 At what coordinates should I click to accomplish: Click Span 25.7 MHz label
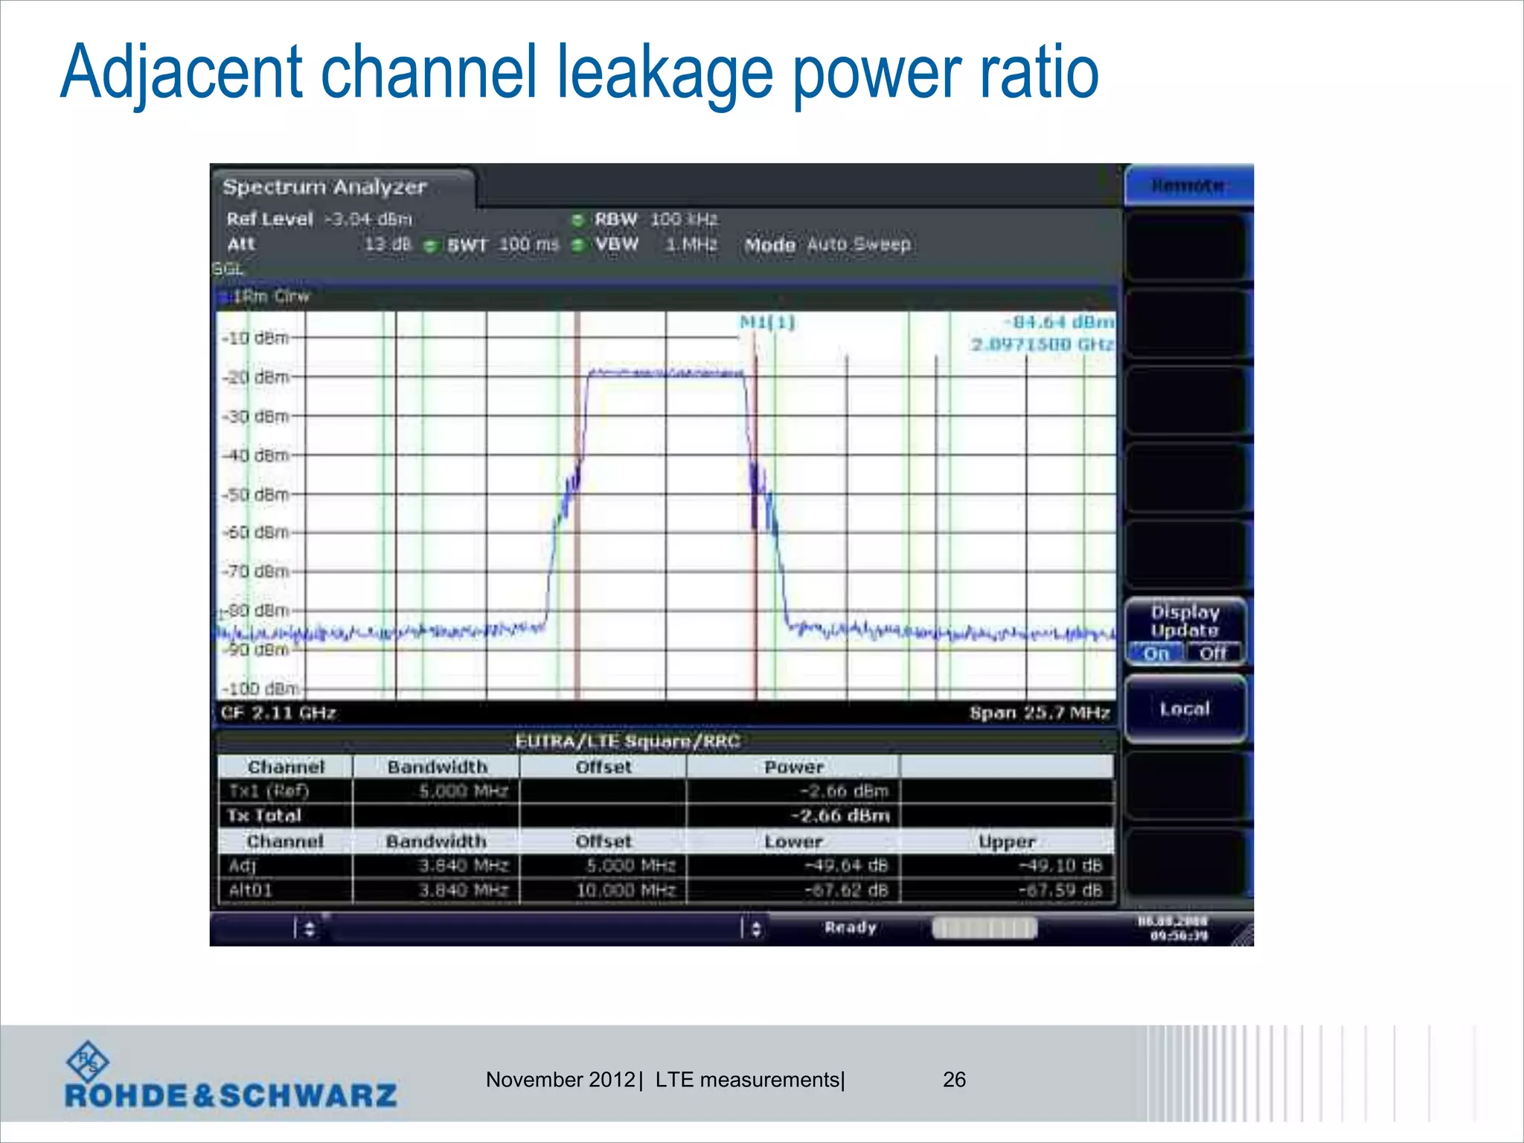[1040, 713]
